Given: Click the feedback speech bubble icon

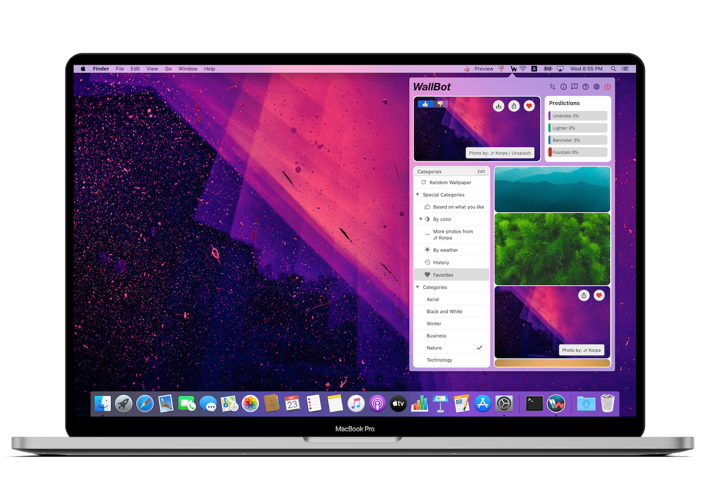Looking at the screenshot, I should [574, 87].
